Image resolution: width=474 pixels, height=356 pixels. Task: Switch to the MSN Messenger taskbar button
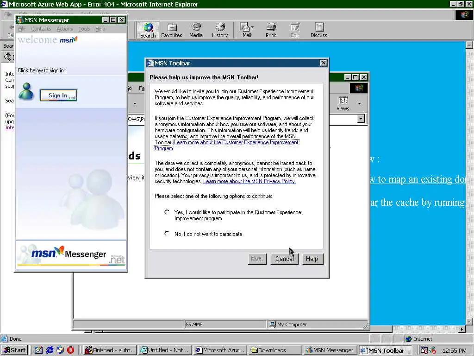coord(330,350)
